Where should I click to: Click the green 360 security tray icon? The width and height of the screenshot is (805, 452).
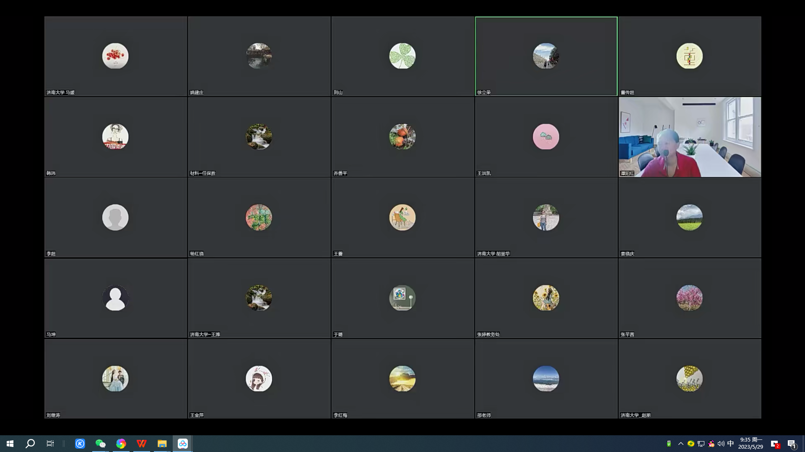[691, 444]
